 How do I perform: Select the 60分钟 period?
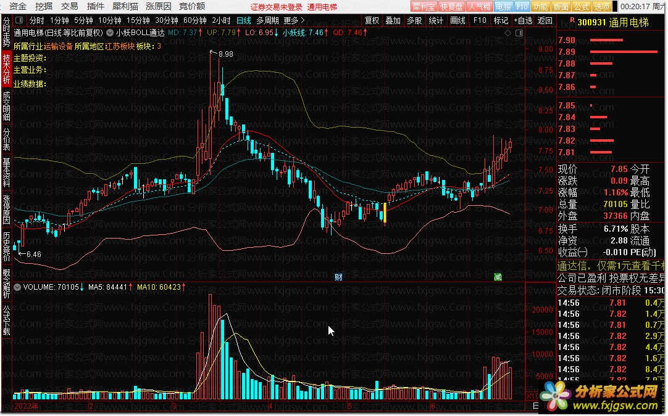[195, 20]
